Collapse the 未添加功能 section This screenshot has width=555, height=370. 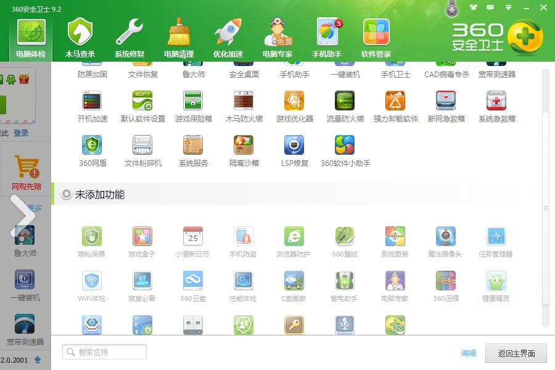[66, 194]
